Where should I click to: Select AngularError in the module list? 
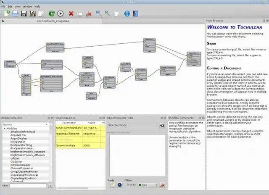[18, 135]
